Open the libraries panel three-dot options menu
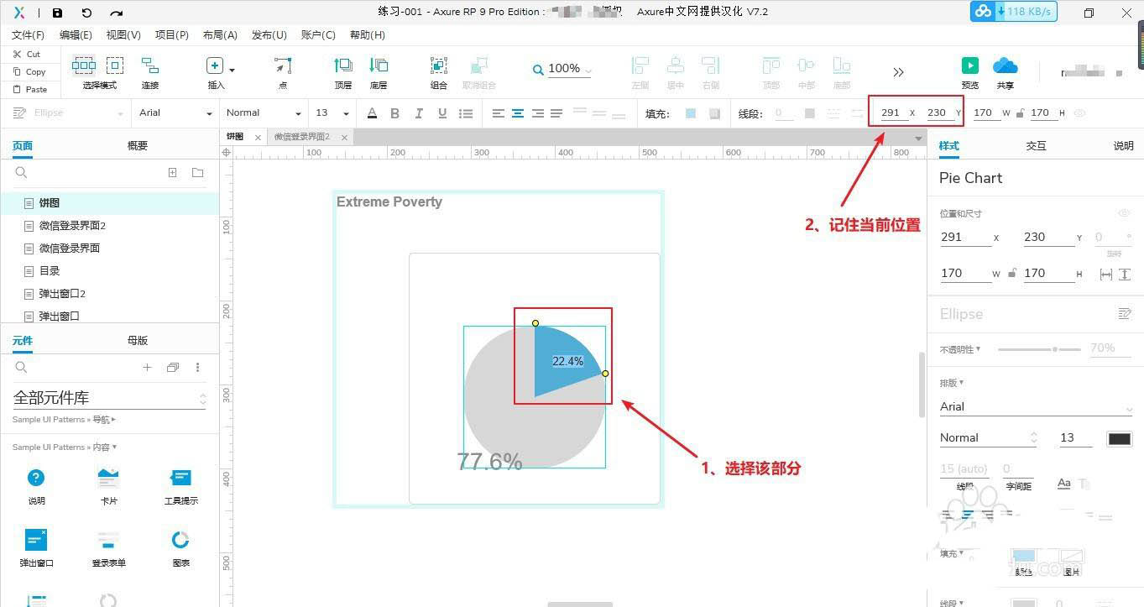This screenshot has height=607, width=1144. pyautogui.click(x=198, y=367)
